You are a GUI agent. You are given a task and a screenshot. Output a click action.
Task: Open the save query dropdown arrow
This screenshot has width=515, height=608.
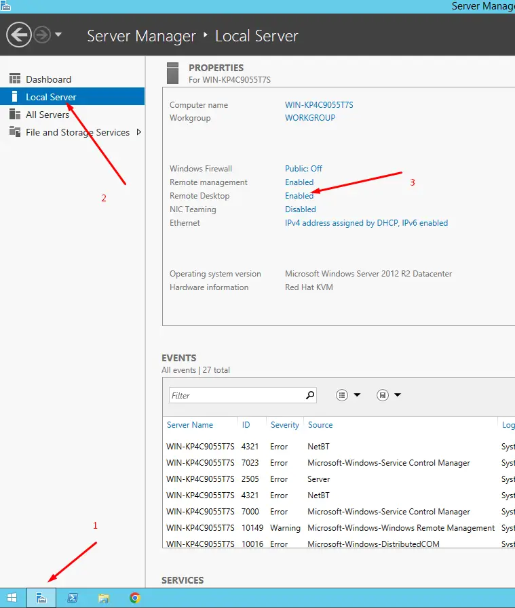[398, 395]
